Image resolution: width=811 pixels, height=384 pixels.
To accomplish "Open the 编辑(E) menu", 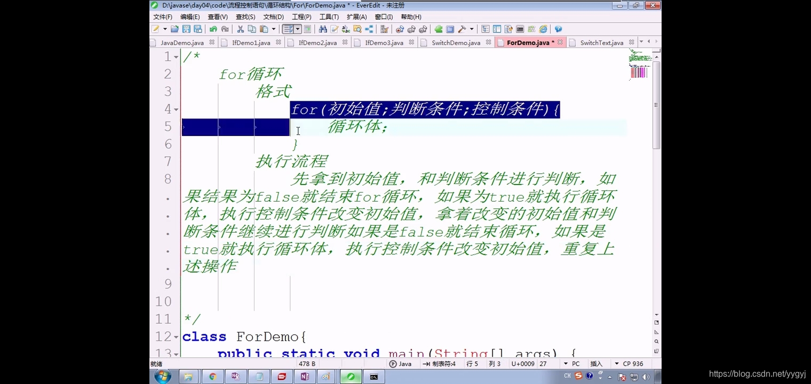I will (190, 17).
